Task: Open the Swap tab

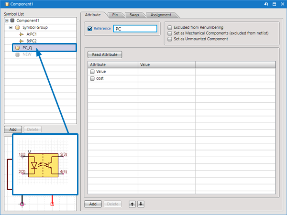Action: point(134,15)
